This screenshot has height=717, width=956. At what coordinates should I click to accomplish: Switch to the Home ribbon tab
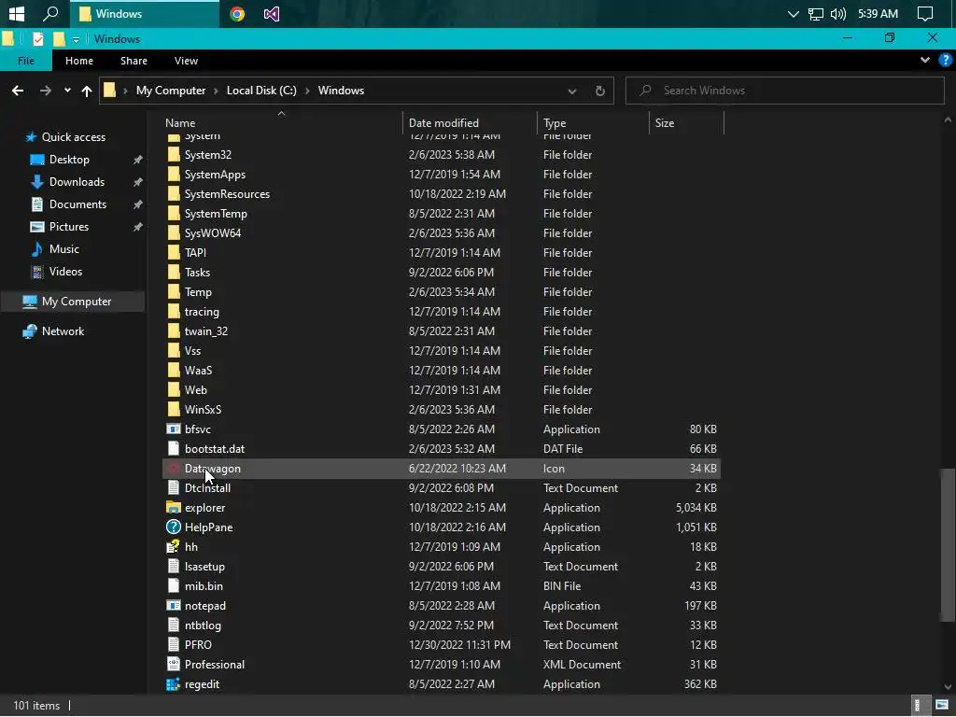tap(79, 61)
